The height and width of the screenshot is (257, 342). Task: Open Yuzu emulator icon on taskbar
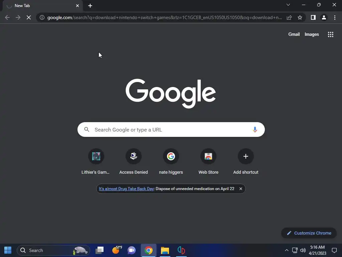[x=181, y=250]
